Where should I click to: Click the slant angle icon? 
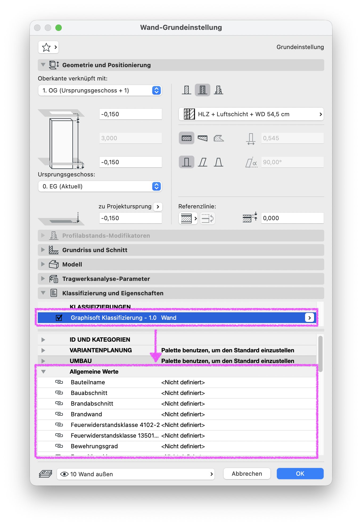pos(251,162)
